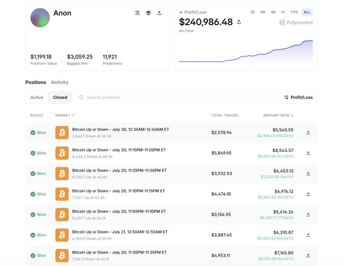Click the $2,457.71 (77.86%) profit text
This screenshot has width=344, height=266.
point(276,218)
